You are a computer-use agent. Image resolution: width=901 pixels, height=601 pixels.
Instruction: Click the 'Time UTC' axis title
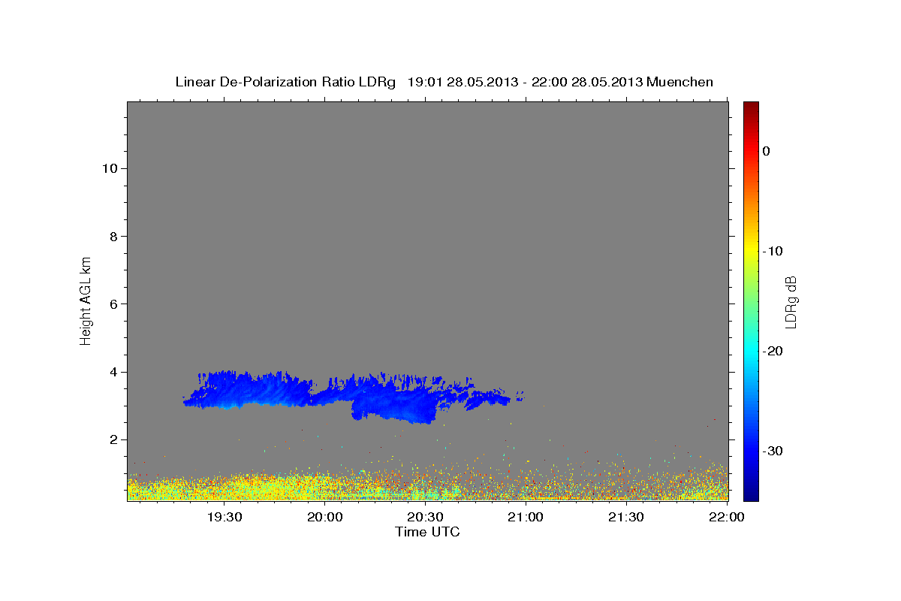click(x=427, y=532)
